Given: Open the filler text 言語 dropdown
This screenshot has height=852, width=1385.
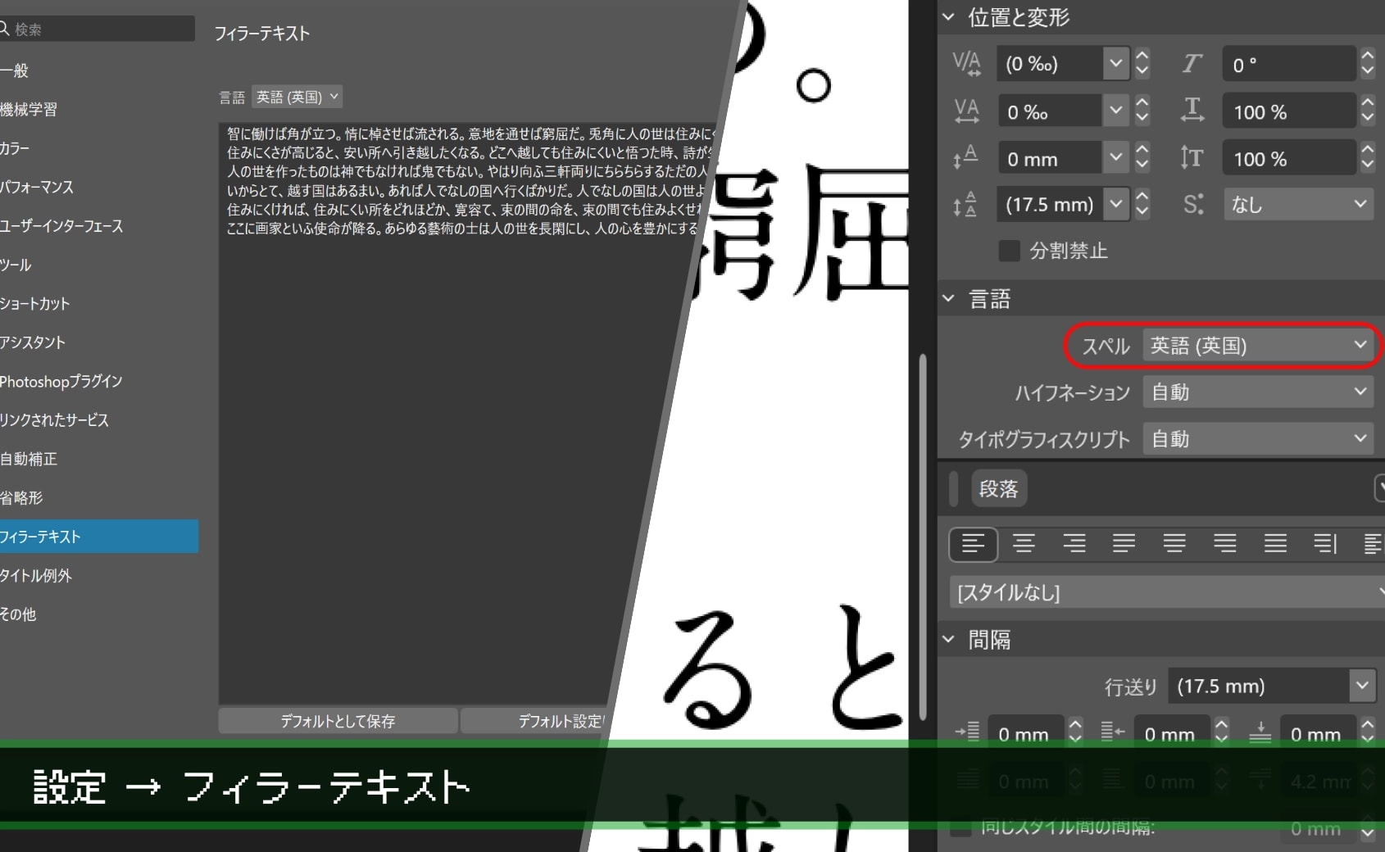Looking at the screenshot, I should point(297,97).
